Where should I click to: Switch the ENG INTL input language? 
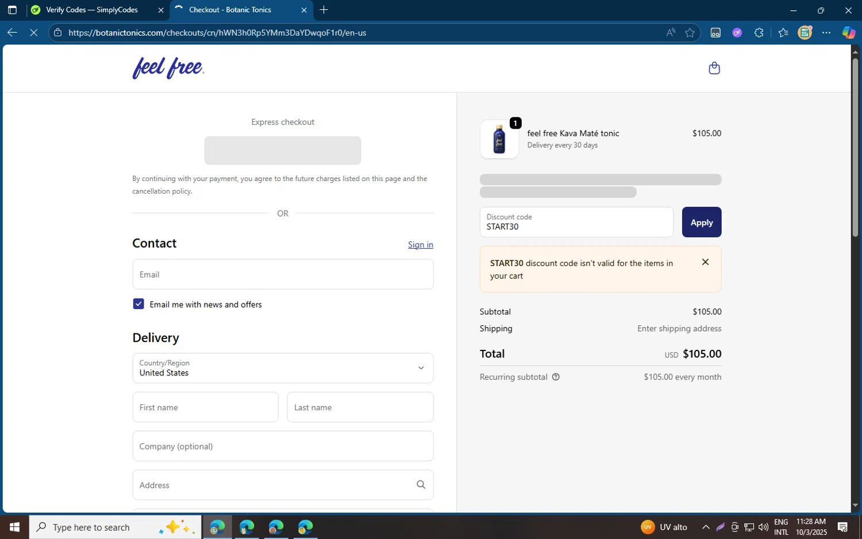(781, 527)
